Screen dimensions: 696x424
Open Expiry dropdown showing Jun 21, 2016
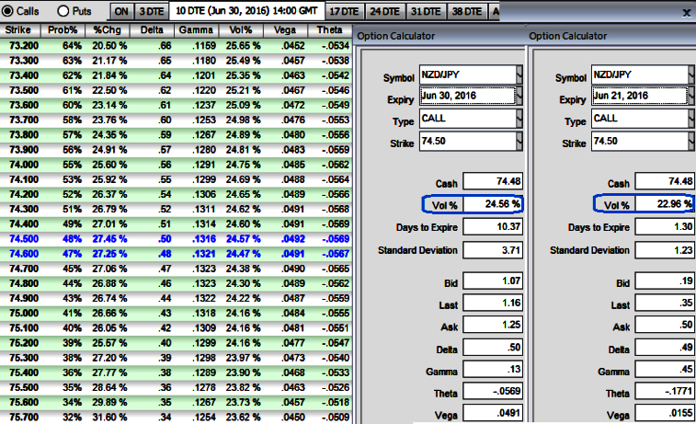[x=690, y=95]
